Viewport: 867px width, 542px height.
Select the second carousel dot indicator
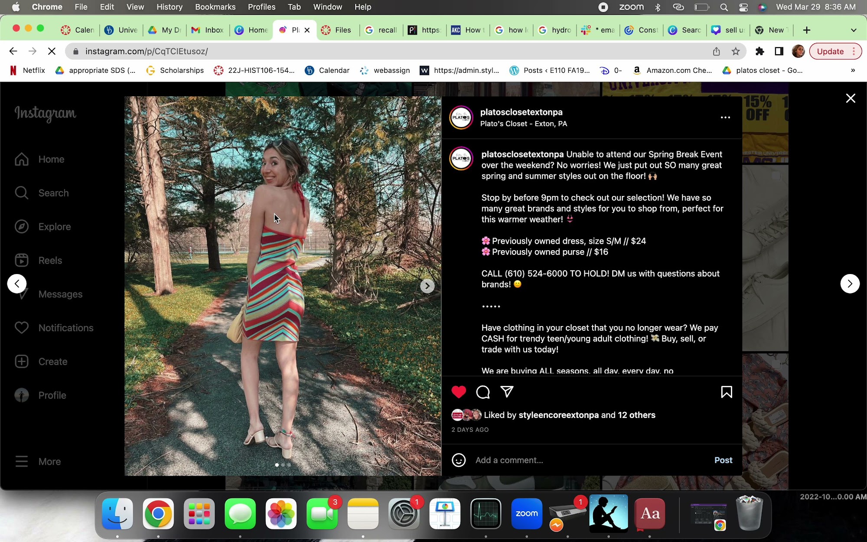[283, 465]
